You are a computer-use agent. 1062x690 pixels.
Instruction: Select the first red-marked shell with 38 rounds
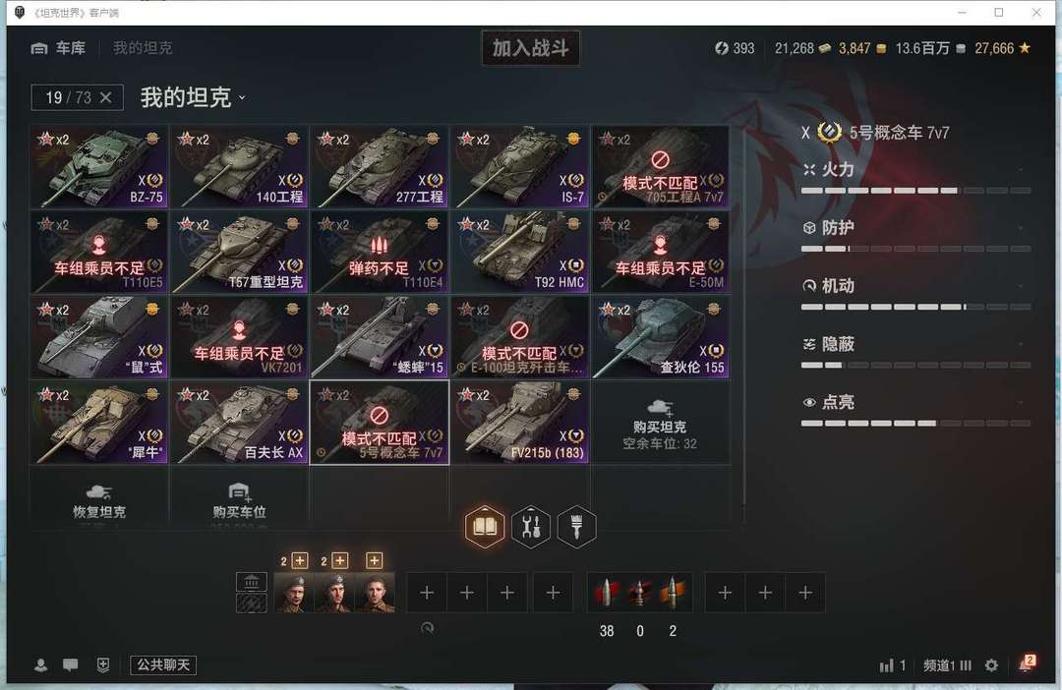[606, 593]
